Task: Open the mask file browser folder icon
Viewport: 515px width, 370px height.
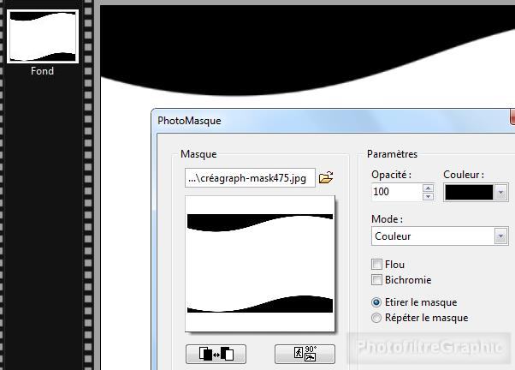Action: point(326,177)
